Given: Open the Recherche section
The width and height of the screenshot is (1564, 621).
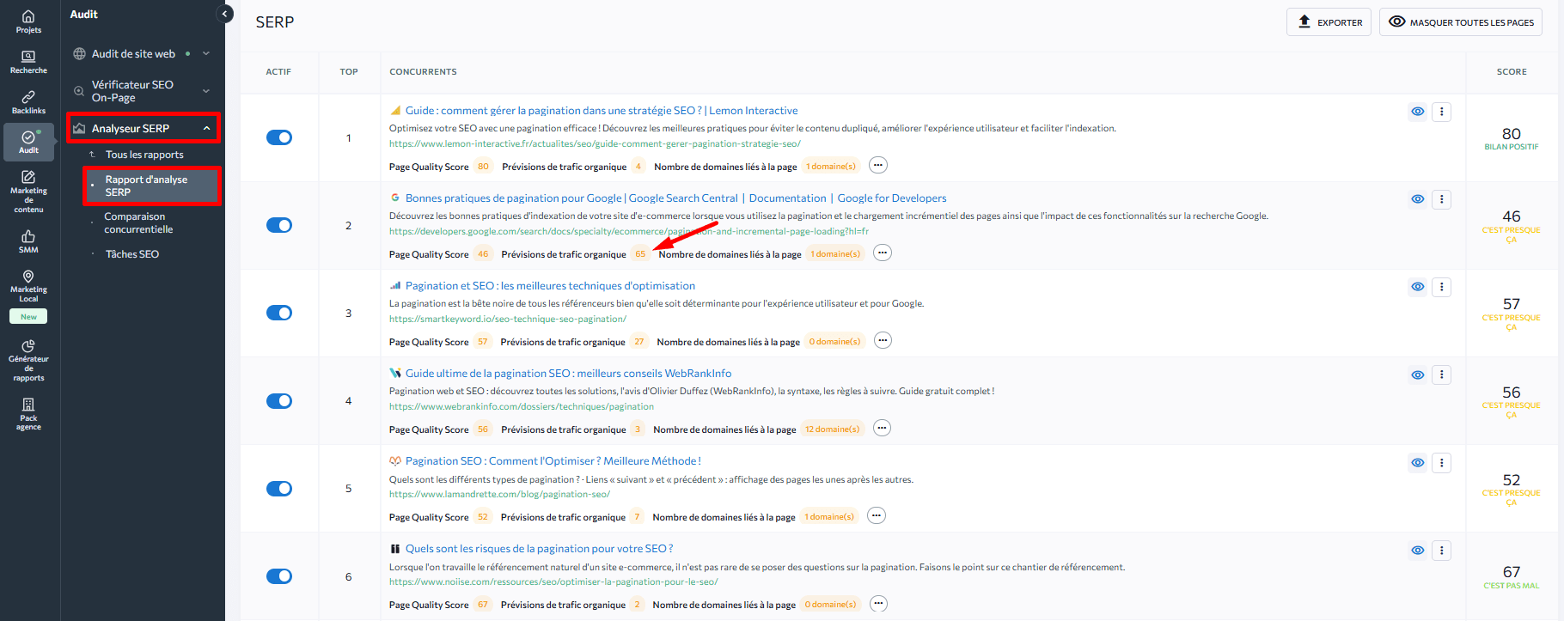Looking at the screenshot, I should (x=28, y=62).
